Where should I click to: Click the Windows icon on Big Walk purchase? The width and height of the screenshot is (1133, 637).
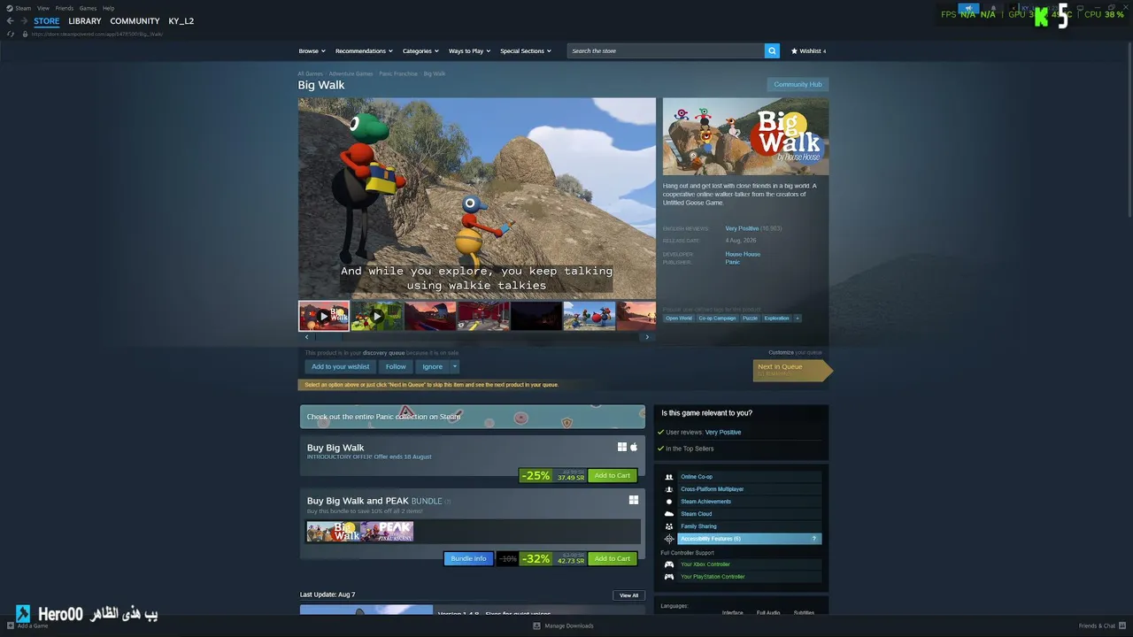click(x=622, y=448)
